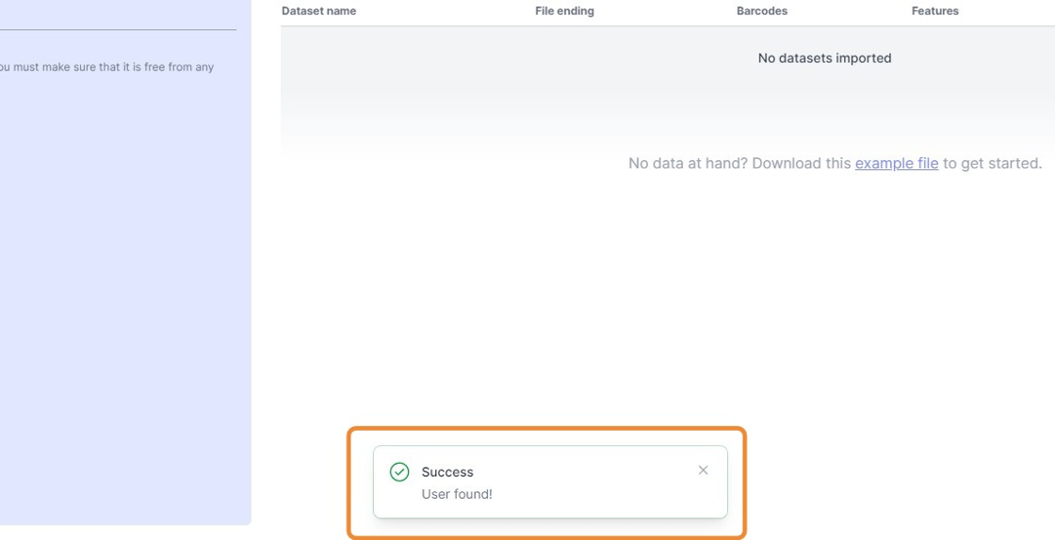1055x540 pixels.
Task: Click the orange highlight border around toast
Action: point(546,430)
